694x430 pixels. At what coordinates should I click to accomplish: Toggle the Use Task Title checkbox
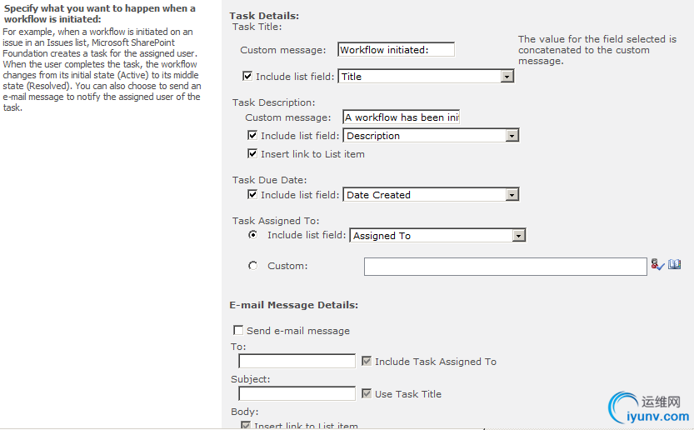tap(367, 393)
